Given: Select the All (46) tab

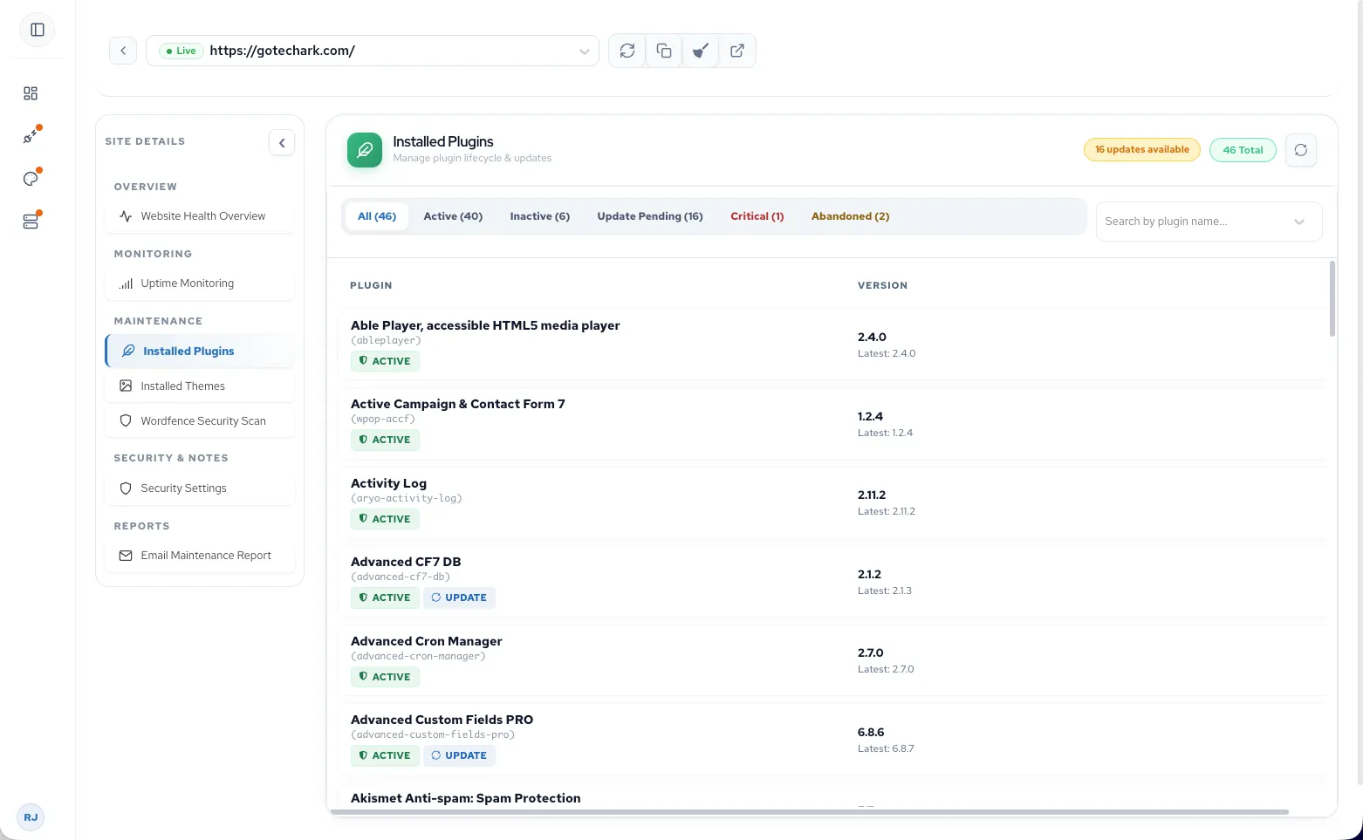Looking at the screenshot, I should 377,216.
